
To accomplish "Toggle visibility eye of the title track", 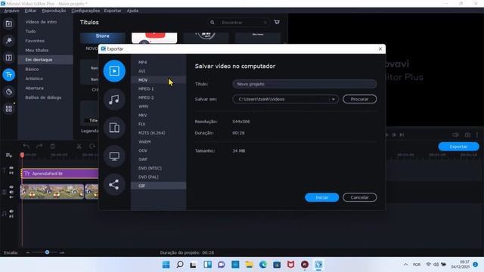I will pyautogui.click(x=11, y=168).
